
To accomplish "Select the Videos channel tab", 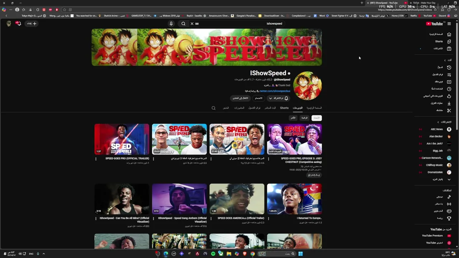I will [x=298, y=108].
